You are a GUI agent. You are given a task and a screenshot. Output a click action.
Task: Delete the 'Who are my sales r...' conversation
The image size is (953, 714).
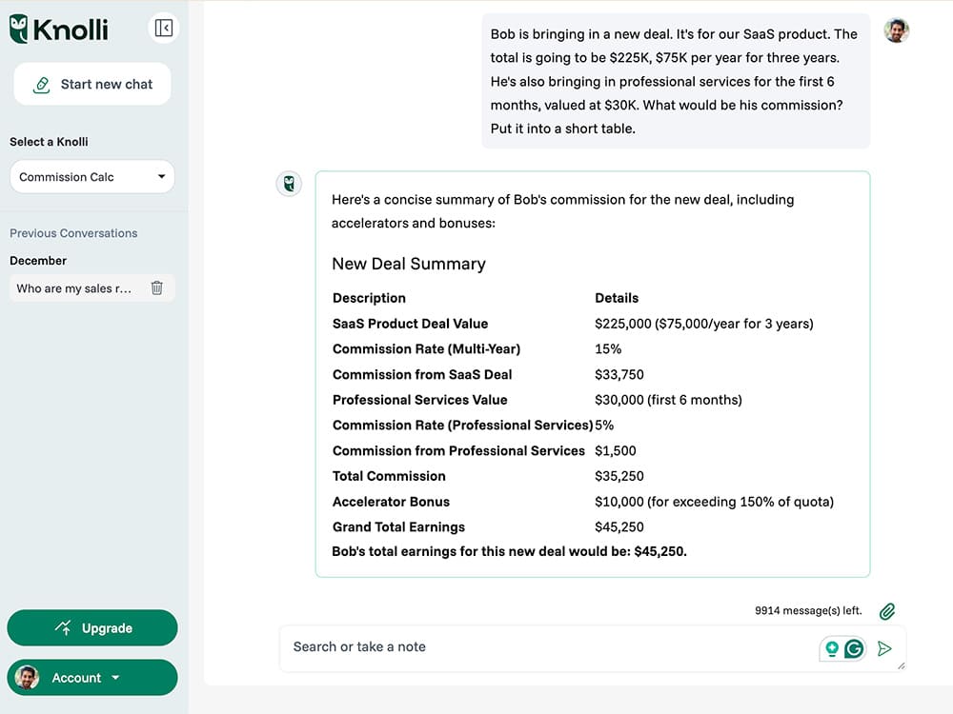tap(157, 288)
